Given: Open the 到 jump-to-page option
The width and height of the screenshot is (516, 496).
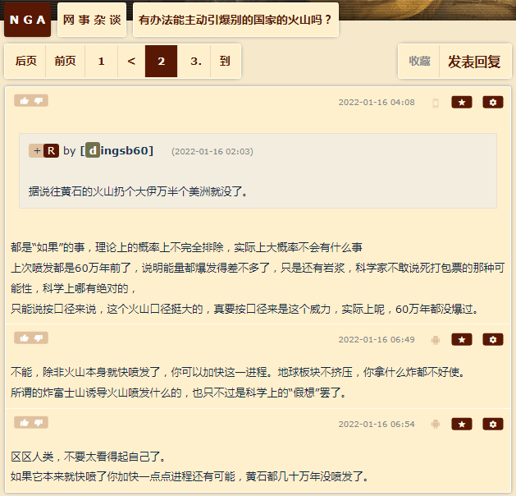Looking at the screenshot, I should (225, 62).
